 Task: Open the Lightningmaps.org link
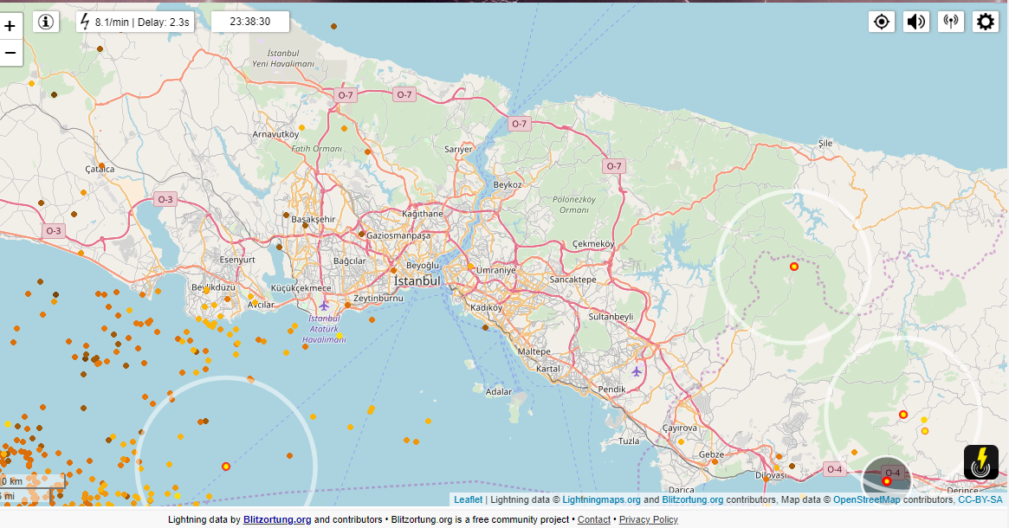coord(601,499)
